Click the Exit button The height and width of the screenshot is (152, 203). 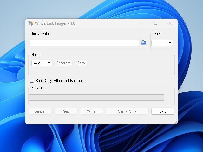[x=163, y=111]
